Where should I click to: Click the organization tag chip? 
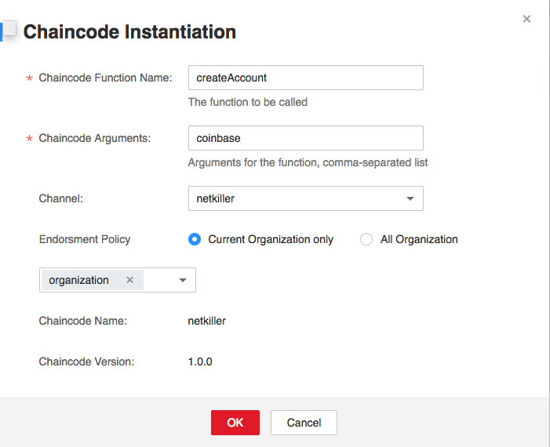[81, 280]
